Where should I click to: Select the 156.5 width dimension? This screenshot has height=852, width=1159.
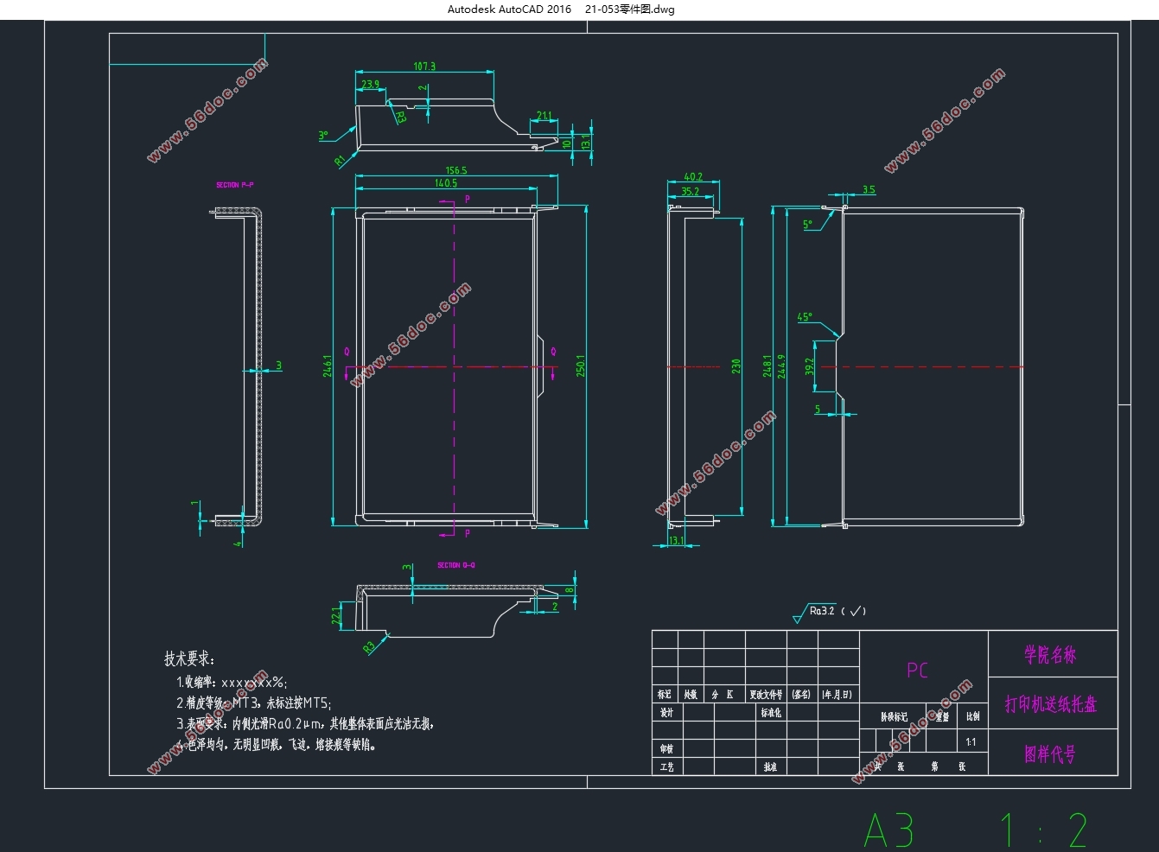click(x=456, y=170)
